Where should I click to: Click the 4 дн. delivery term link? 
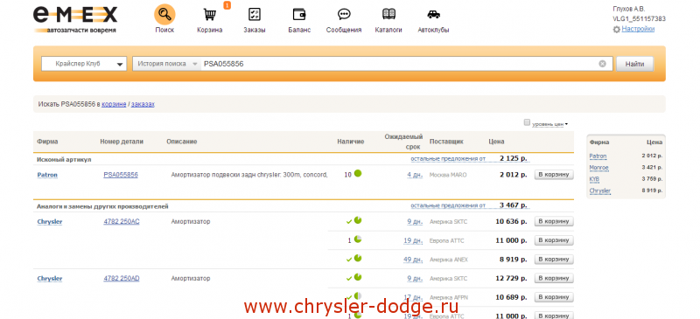pyautogui.click(x=415, y=175)
